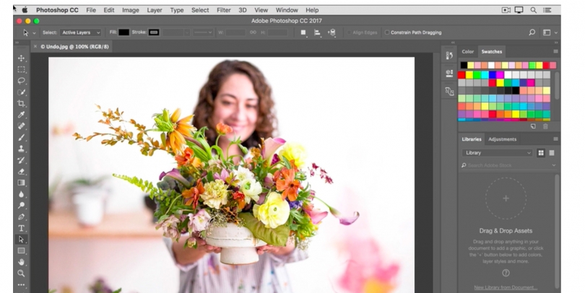
Task: Open the Libraries panel flyout menu
Action: (555, 139)
